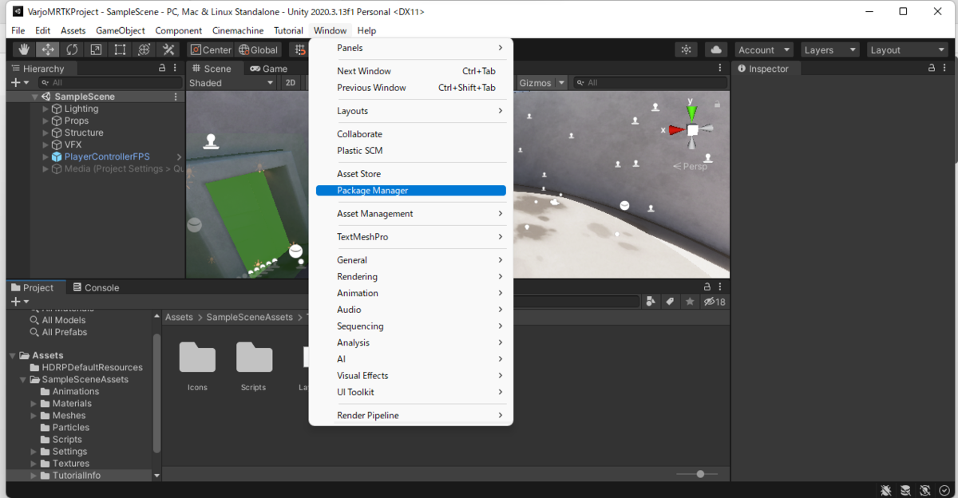Open the Gizmos dropdown arrow
The image size is (958, 498).
tap(562, 83)
